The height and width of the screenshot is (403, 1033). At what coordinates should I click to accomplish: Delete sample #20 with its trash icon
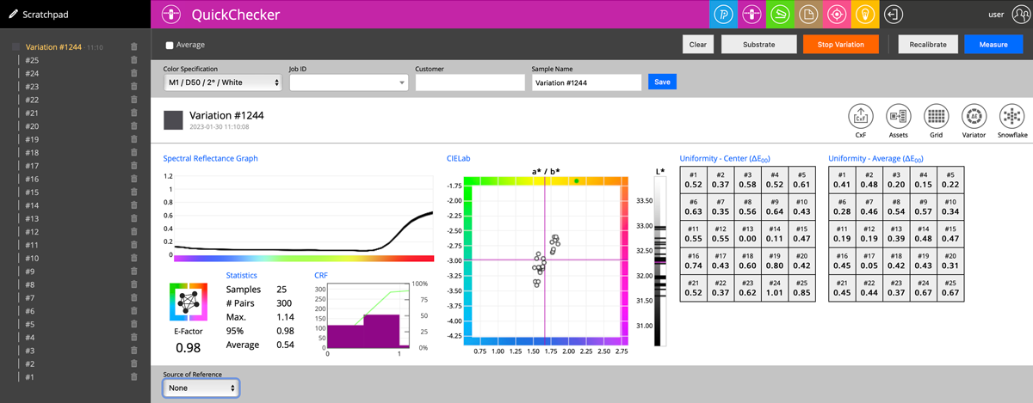pos(134,126)
